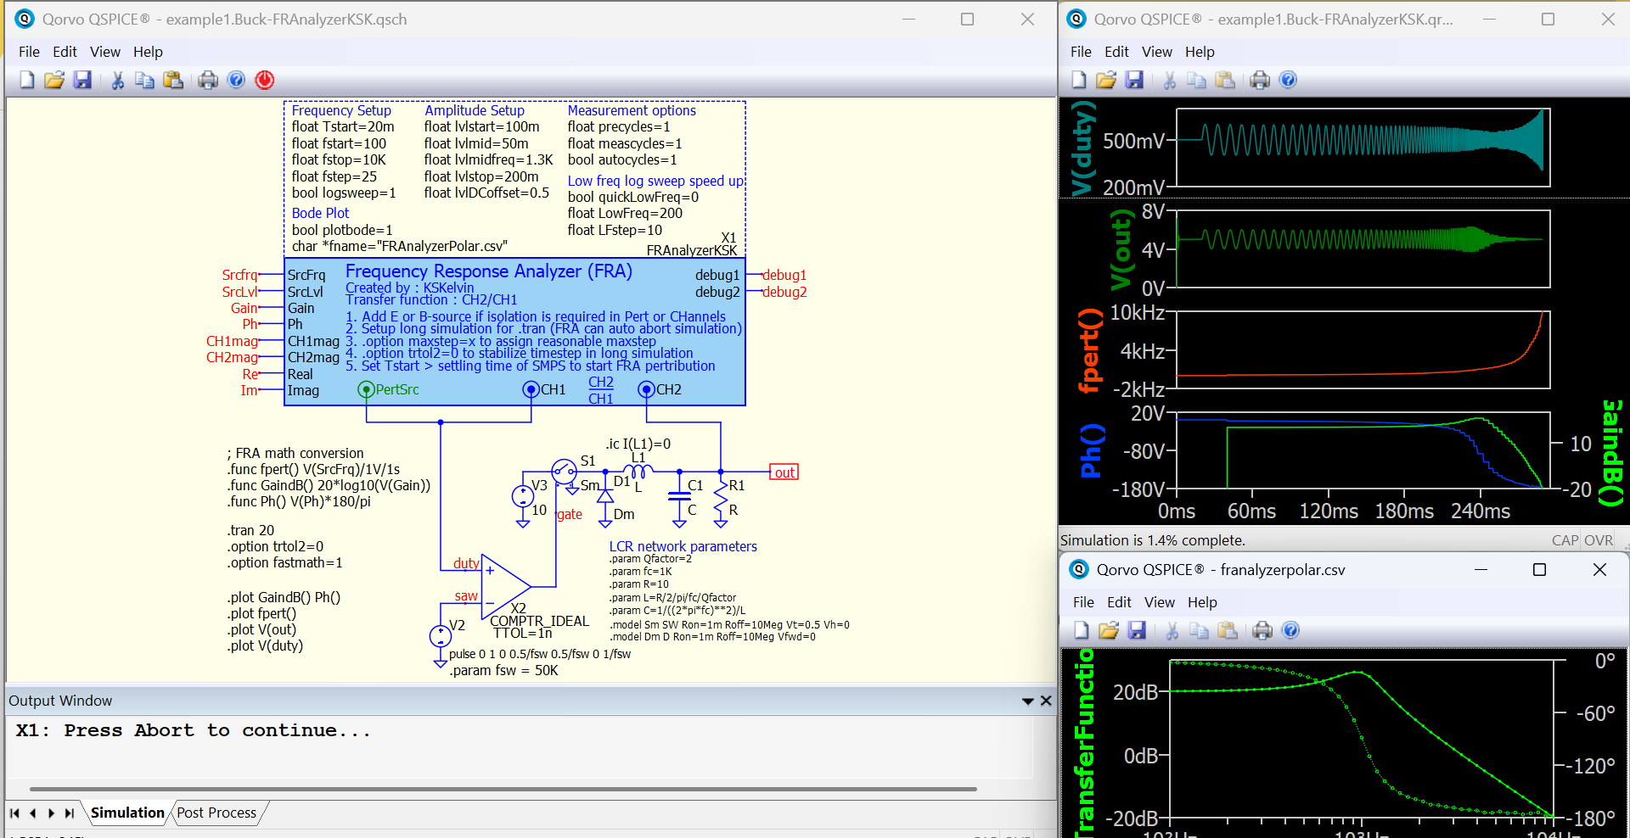Open View menu in waveform window
The image size is (1630, 838).
1157,52
